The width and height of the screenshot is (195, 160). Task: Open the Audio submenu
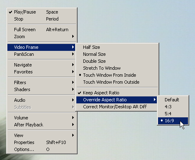pyautogui.click(x=41, y=100)
